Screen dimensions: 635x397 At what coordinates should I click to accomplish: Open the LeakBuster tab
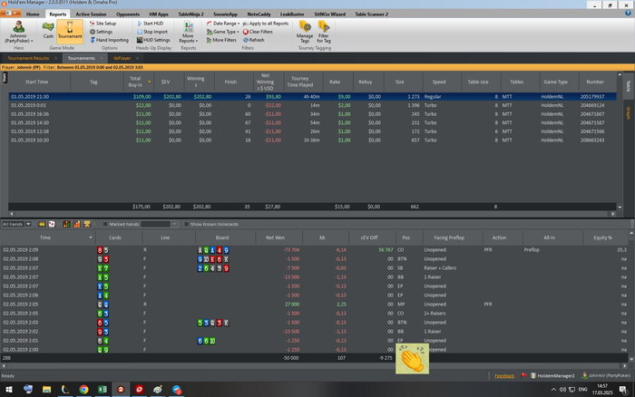(292, 15)
